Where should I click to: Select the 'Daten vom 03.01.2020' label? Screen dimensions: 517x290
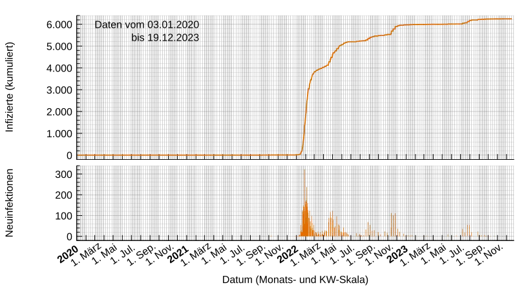(147, 24)
